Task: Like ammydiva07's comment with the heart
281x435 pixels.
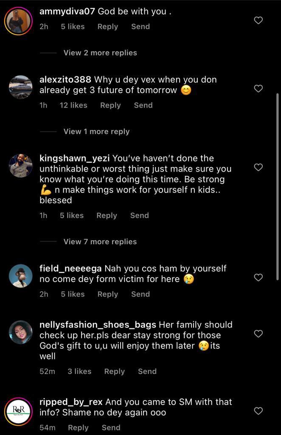Action: pos(258,20)
